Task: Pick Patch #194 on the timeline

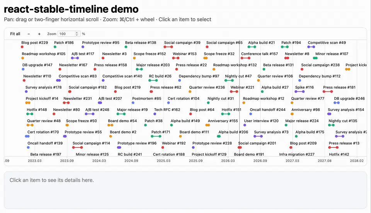Action: pyautogui.click(x=291, y=43)
